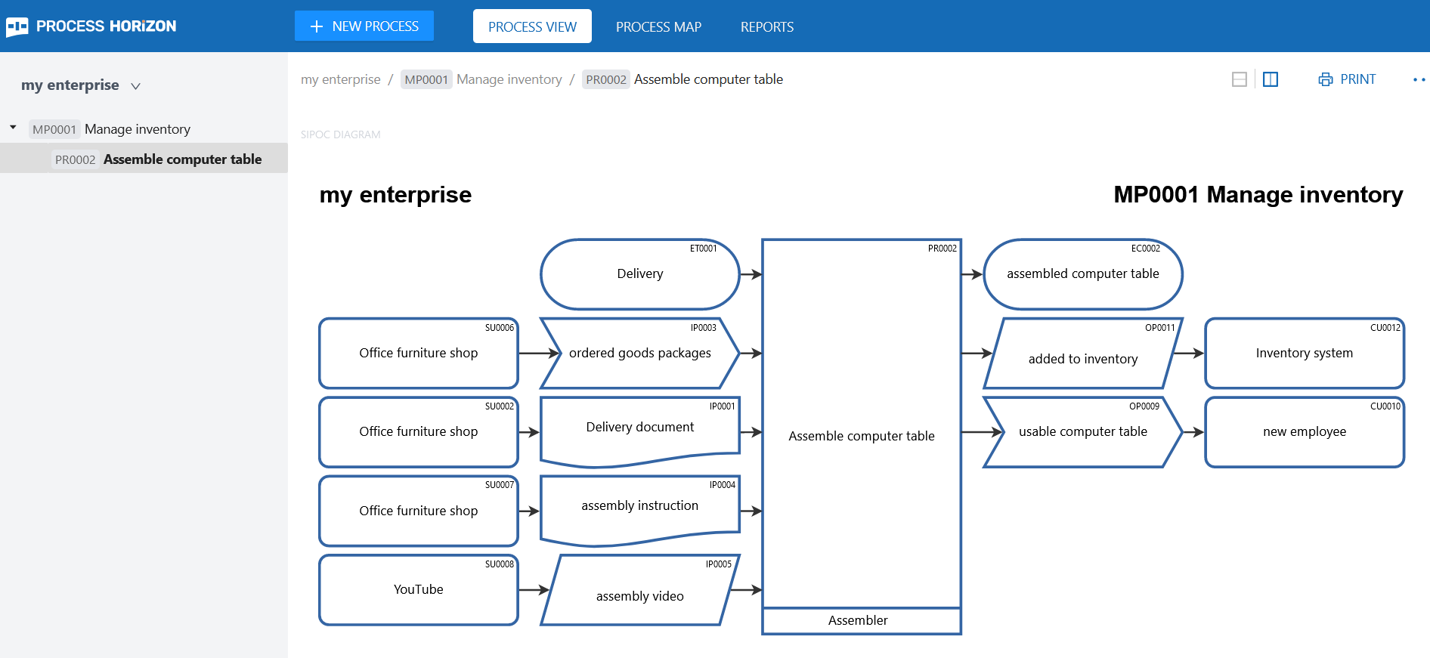Select PR0002 Assemble computer table in sidebar

(181, 159)
